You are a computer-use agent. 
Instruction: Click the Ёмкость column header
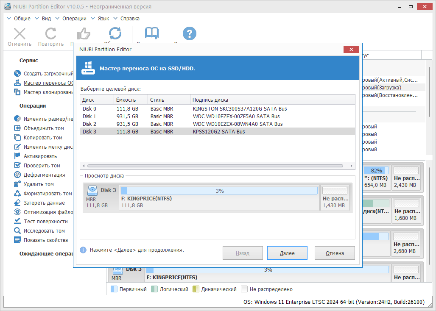pos(131,100)
